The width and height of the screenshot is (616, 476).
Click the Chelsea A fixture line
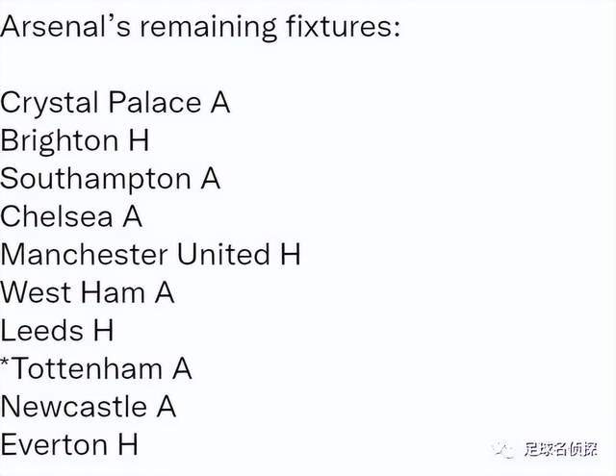(x=71, y=216)
